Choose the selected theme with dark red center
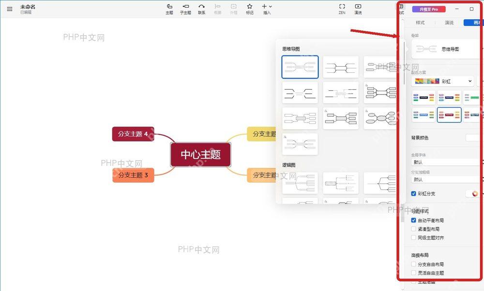This screenshot has width=484, height=291. point(449,115)
